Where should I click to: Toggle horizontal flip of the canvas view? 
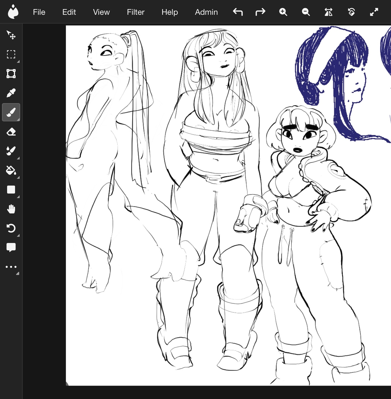[329, 12]
